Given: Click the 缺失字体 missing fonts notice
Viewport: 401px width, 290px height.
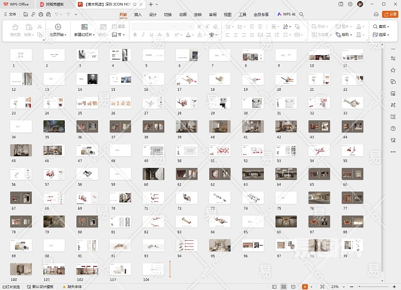Looking at the screenshot, I should point(73,287).
